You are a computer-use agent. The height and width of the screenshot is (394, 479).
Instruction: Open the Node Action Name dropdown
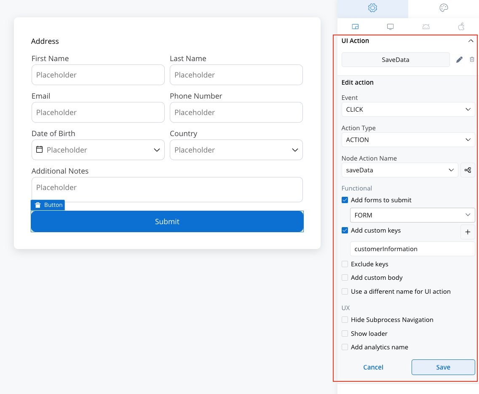pos(400,170)
